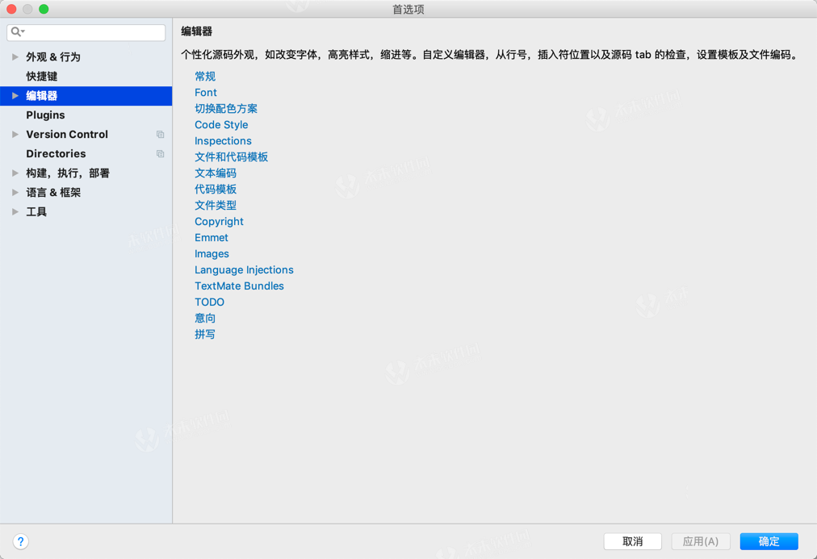Open the 代码模板 link

click(216, 190)
